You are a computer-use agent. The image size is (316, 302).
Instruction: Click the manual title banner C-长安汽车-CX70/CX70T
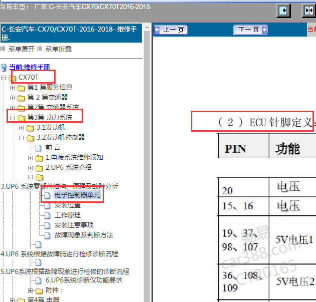click(71, 33)
